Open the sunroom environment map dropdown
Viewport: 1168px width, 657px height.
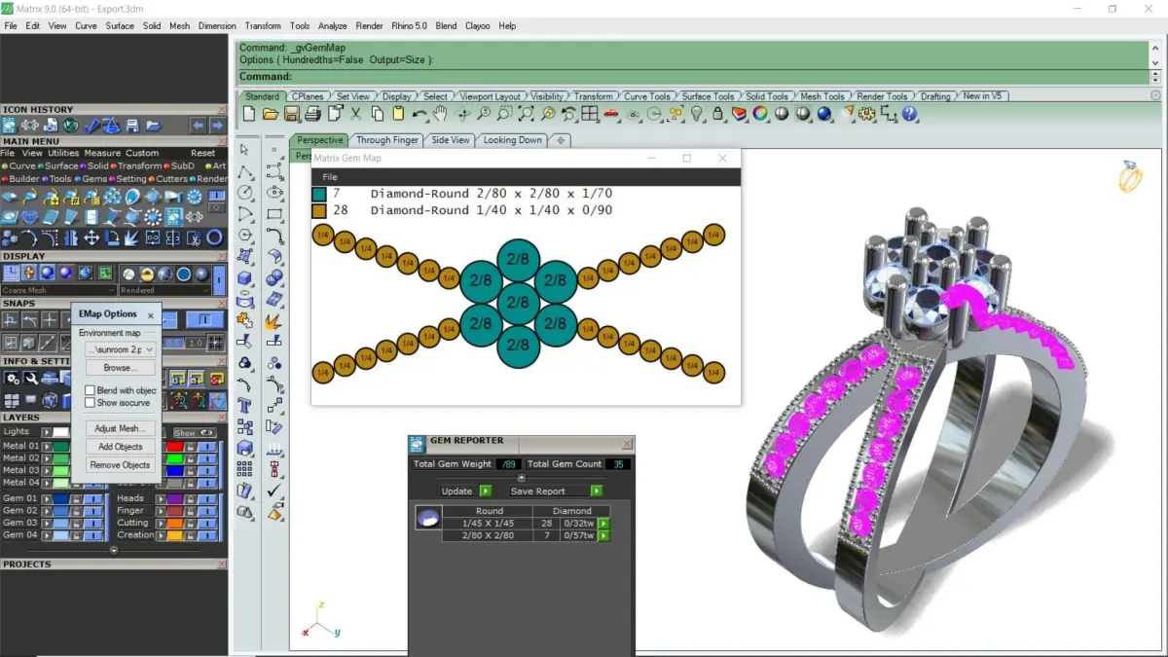pos(120,349)
